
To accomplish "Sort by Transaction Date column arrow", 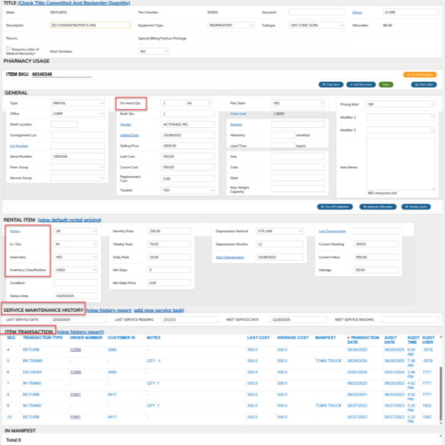I will click(349, 338).
